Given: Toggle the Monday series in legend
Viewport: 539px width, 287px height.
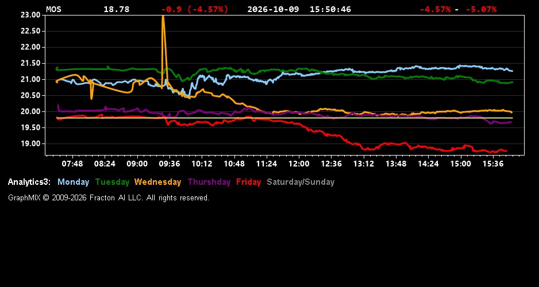Looking at the screenshot, I should 73,183.
